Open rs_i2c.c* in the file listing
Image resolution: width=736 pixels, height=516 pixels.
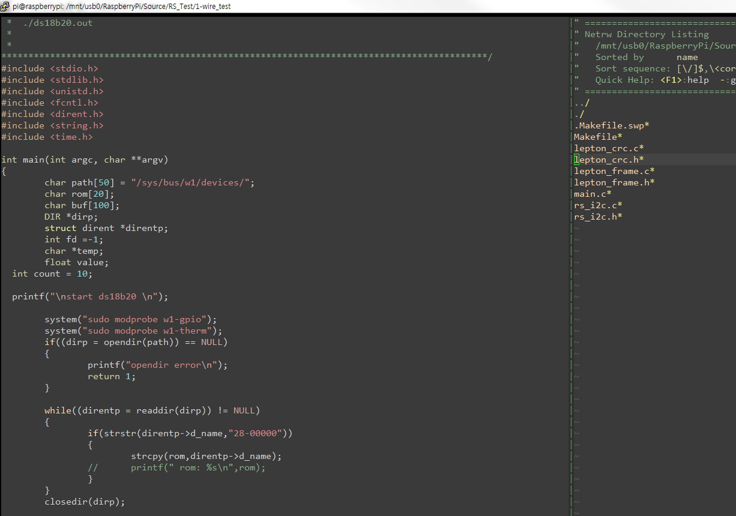(x=598, y=205)
